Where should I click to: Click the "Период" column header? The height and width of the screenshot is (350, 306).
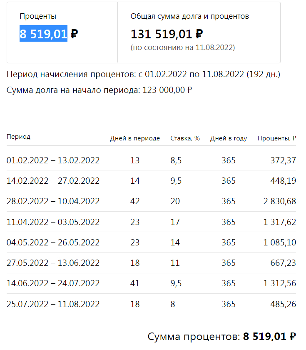tap(18, 137)
